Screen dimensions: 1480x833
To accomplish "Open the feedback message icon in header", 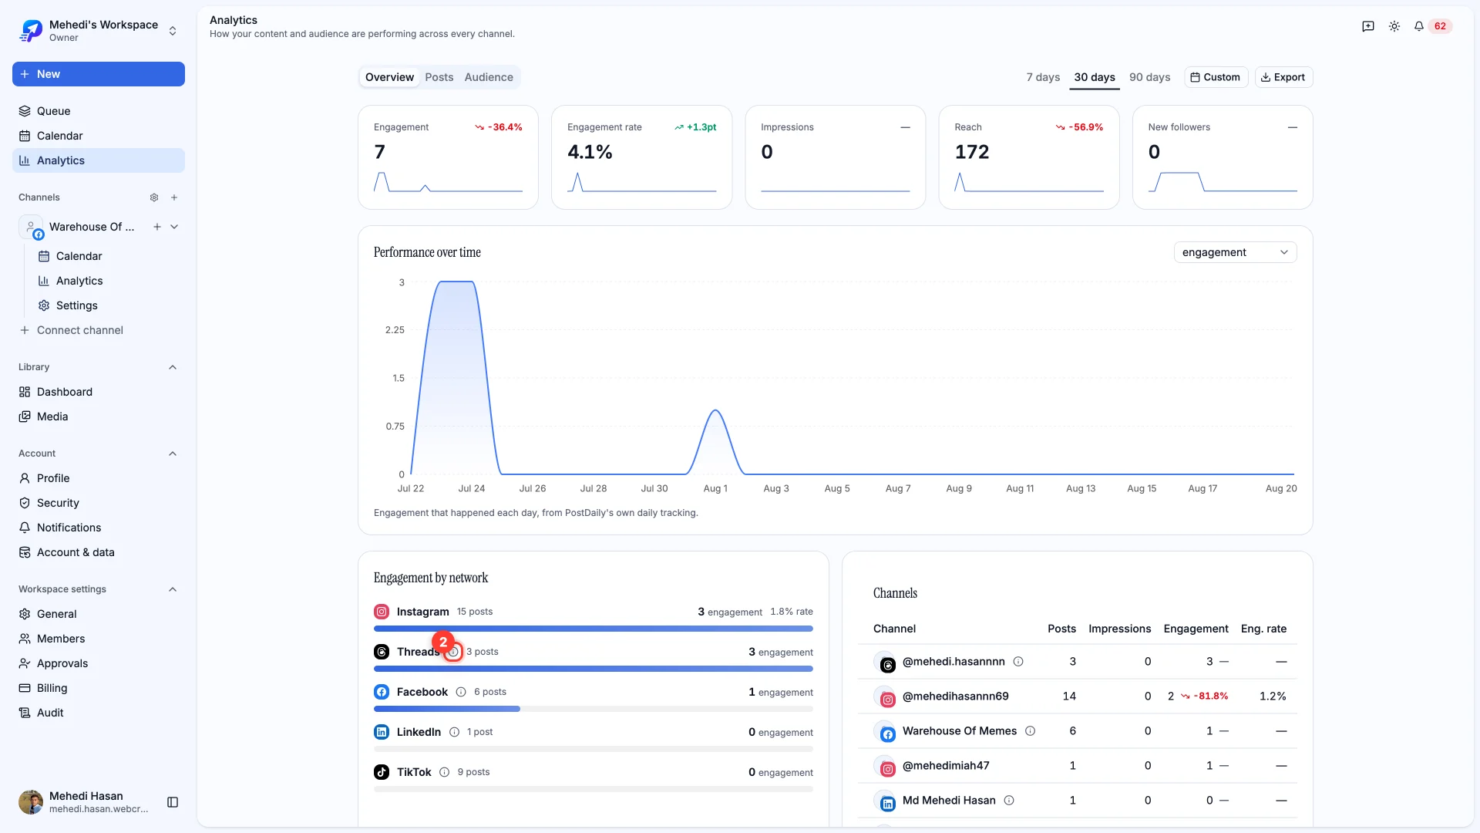I will 1368,26.
